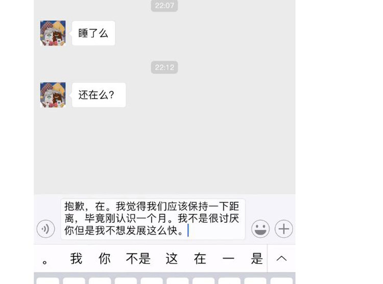The height and width of the screenshot is (284, 383).
Task: Choose suggestion 在 from candidate bar
Action: 200,258
